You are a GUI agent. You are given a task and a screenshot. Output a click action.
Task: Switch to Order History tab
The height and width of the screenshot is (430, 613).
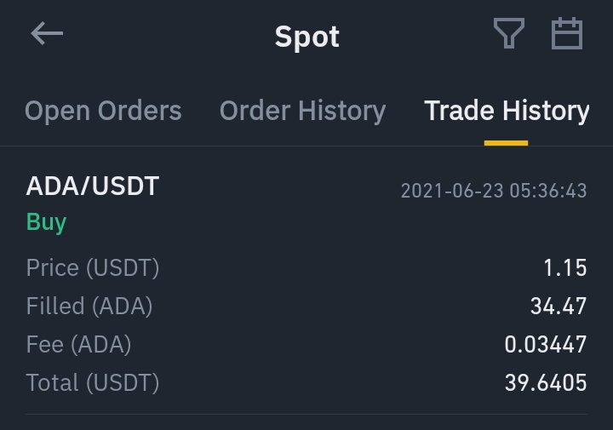(x=302, y=111)
